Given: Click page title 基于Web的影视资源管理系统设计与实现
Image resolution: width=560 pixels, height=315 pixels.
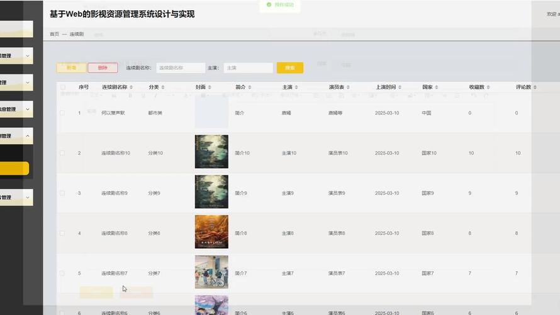Looking at the screenshot, I should (x=122, y=14).
